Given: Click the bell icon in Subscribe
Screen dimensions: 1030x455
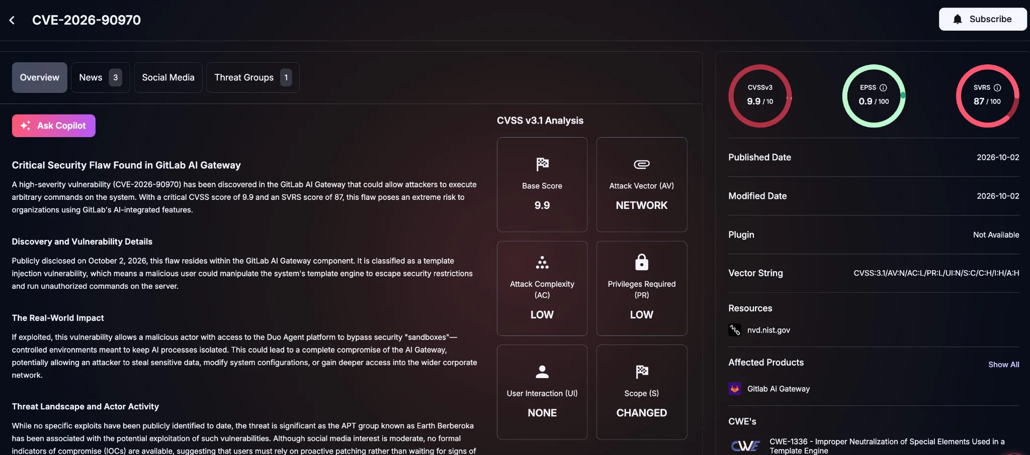Looking at the screenshot, I should coord(958,19).
